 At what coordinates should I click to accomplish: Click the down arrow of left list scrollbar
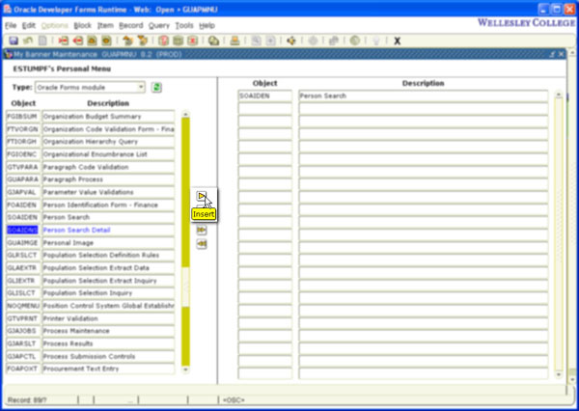click(185, 370)
